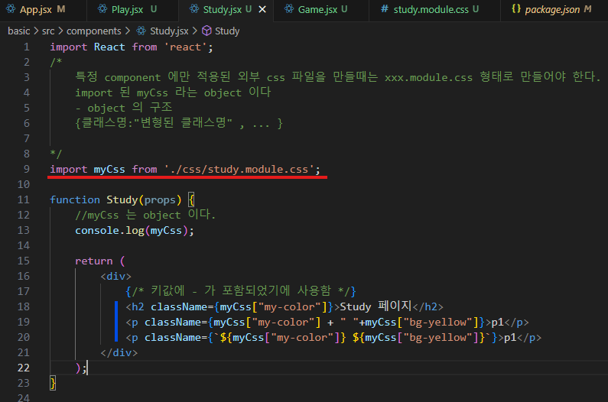Click 'function' keyword on line 11
Image resolution: width=608 pixels, height=402 pixels.
point(75,200)
